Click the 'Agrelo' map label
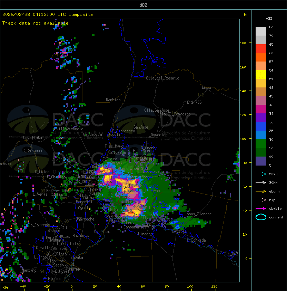The width and height of the screenshot is (287, 291). click(84, 208)
